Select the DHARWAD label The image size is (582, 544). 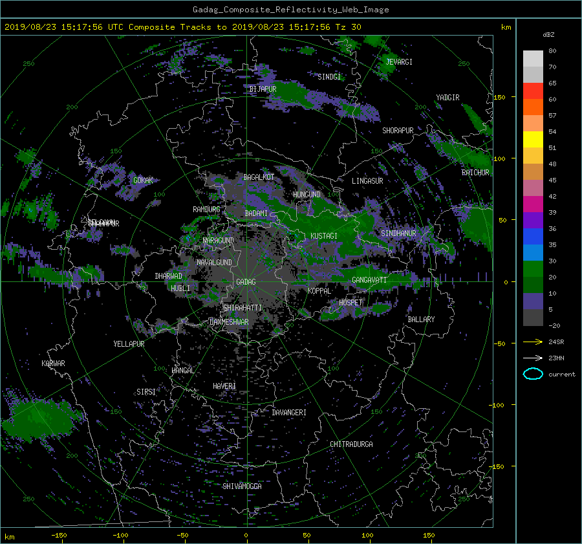pos(168,276)
